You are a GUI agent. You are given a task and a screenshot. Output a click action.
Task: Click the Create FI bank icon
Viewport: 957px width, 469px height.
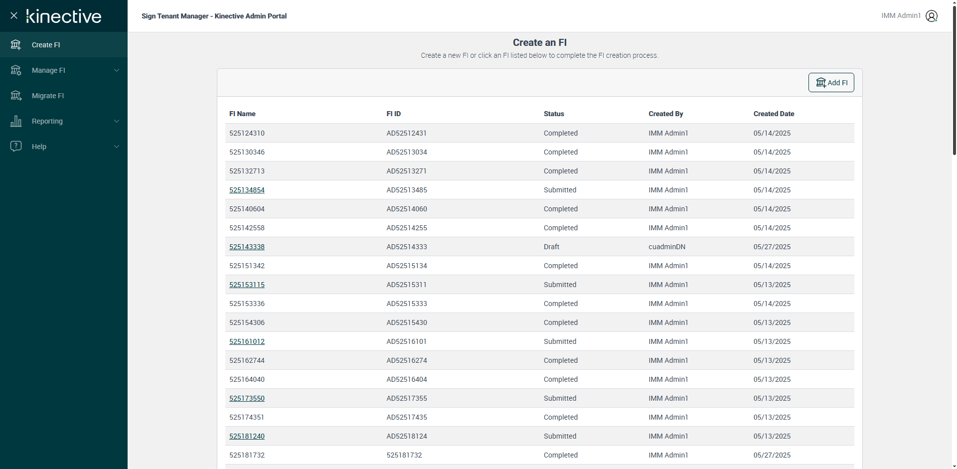pos(16,45)
